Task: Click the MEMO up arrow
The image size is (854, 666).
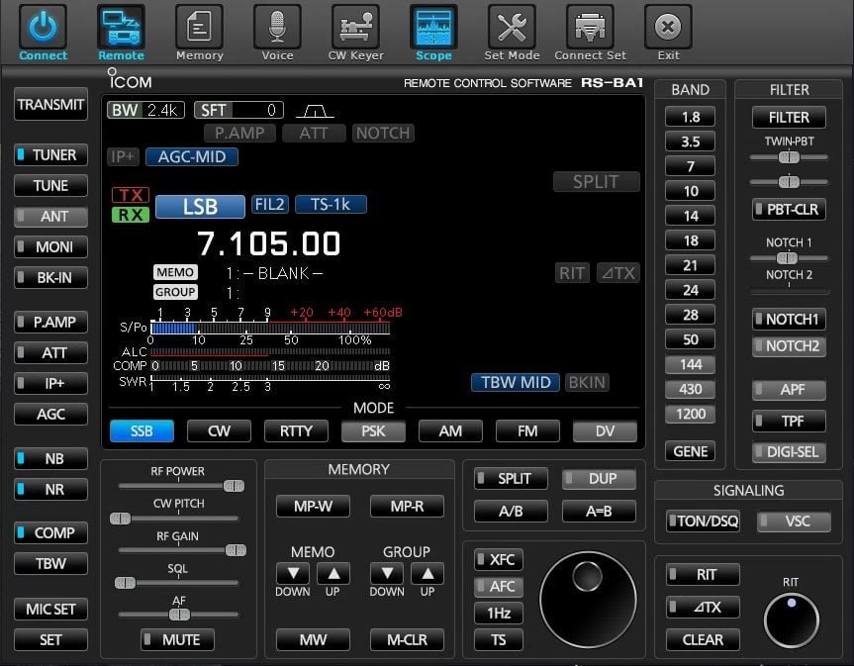Action: click(333, 573)
